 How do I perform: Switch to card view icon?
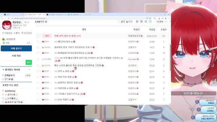141,22
